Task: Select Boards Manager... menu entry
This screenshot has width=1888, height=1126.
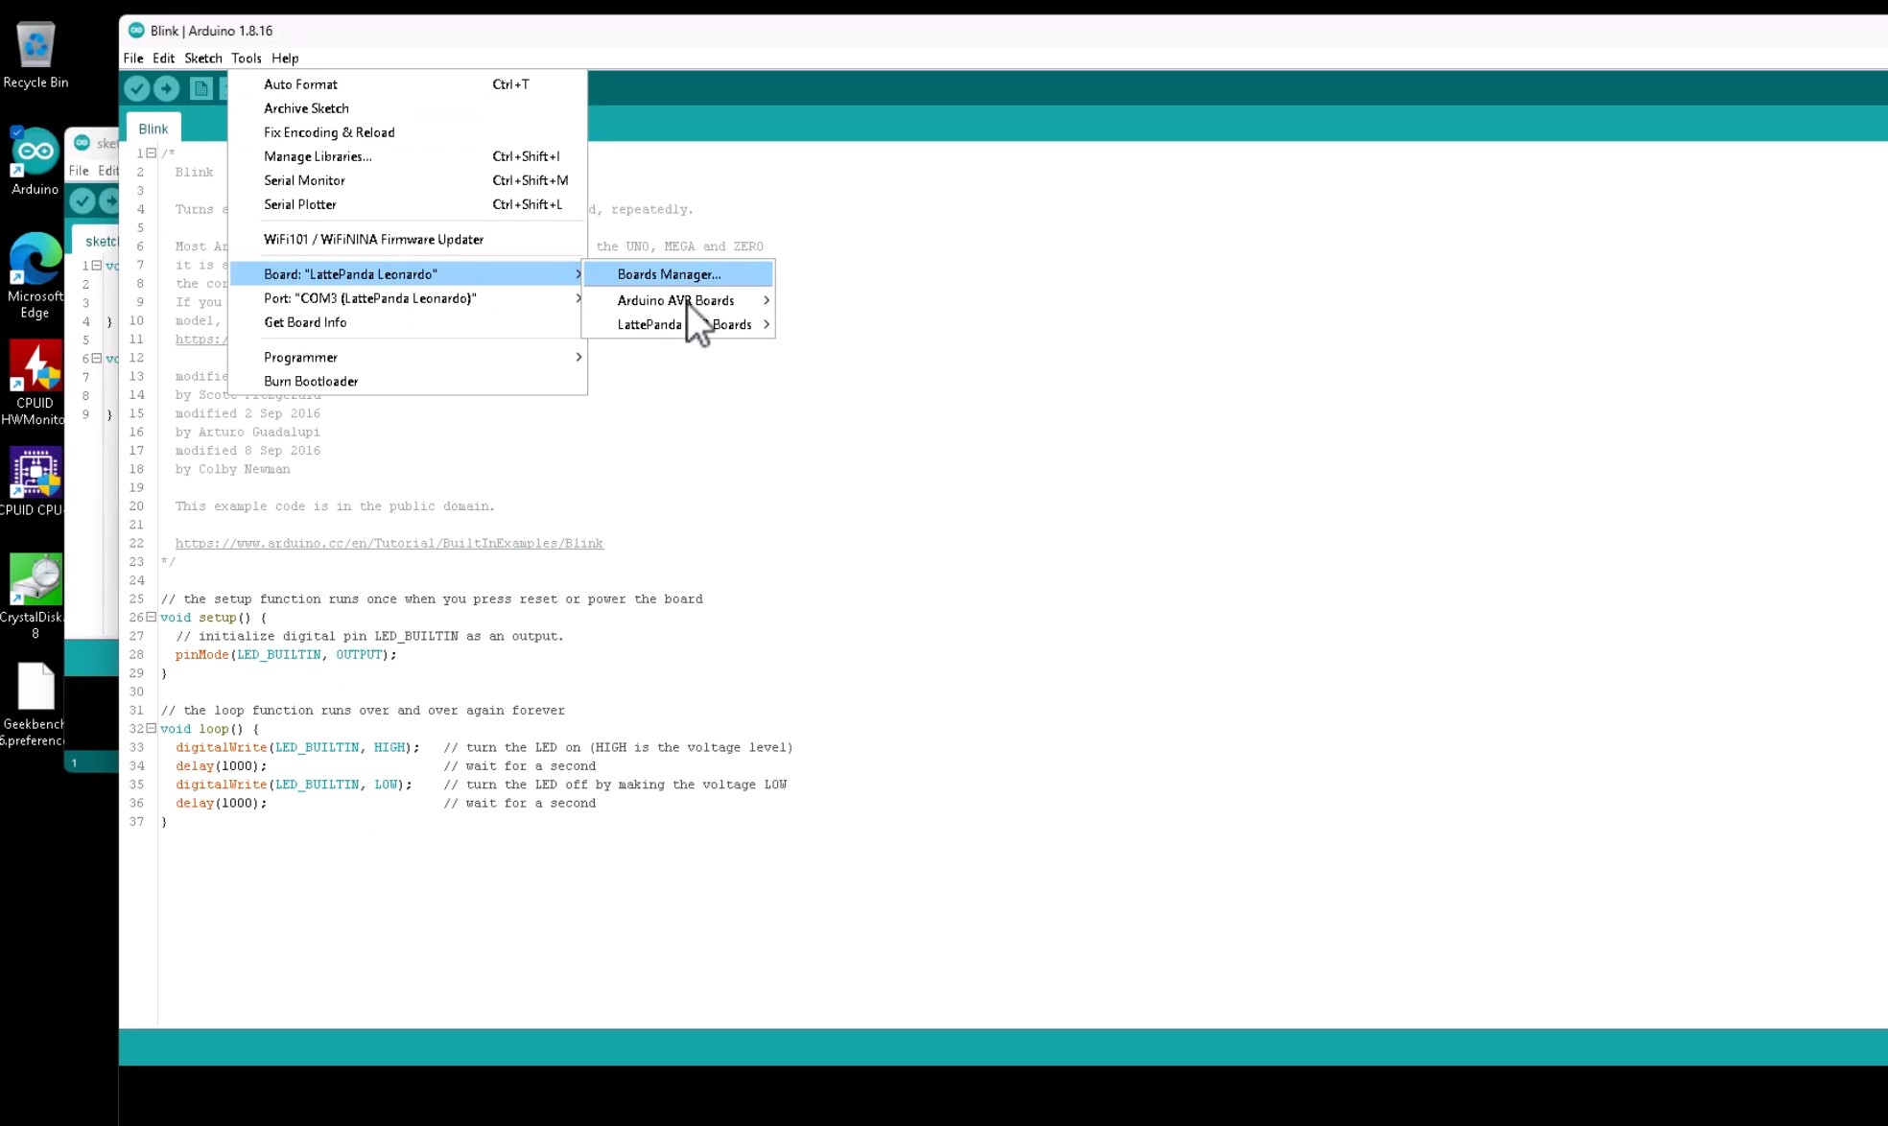Action: pos(669,274)
